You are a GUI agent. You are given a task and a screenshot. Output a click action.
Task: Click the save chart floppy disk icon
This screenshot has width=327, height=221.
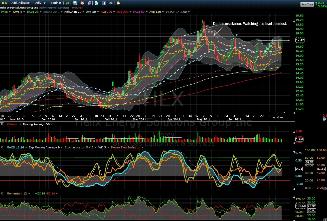point(75,3)
